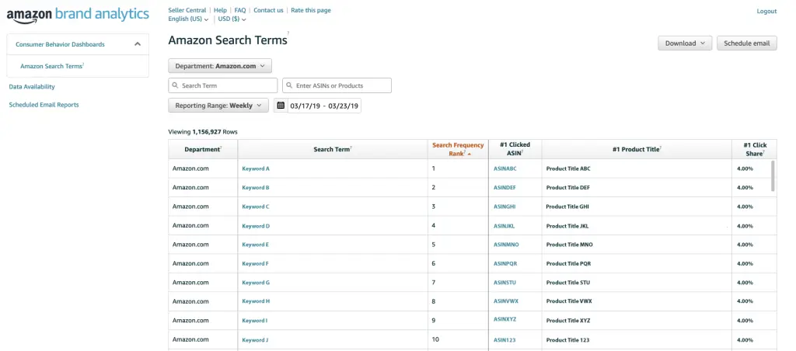Focus the Enter ASINs or Products field

click(337, 85)
